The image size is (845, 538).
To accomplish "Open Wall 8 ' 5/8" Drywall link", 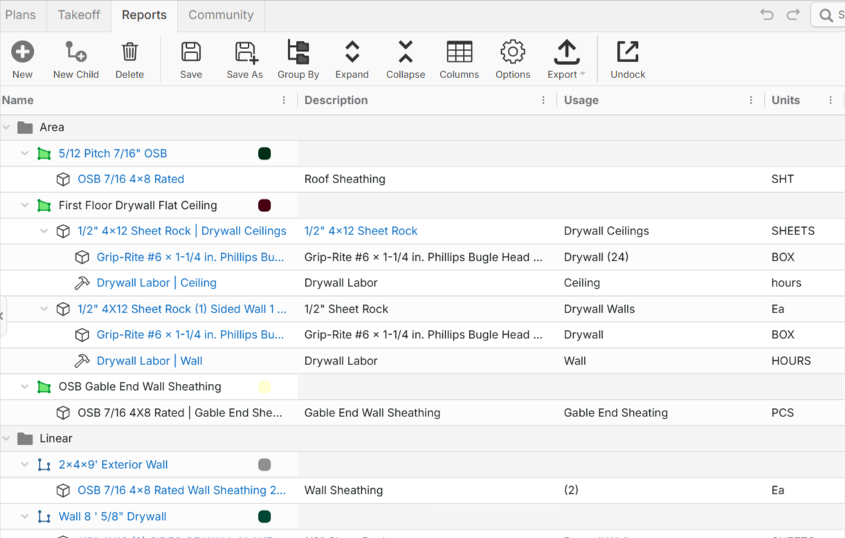I will tap(113, 517).
